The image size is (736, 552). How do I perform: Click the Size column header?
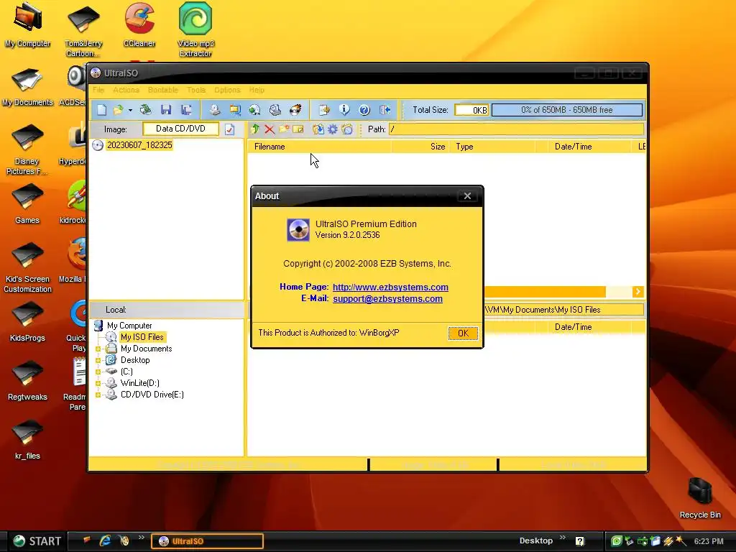(x=420, y=147)
